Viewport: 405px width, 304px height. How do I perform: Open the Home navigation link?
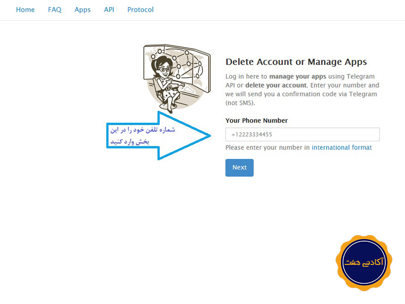click(25, 10)
